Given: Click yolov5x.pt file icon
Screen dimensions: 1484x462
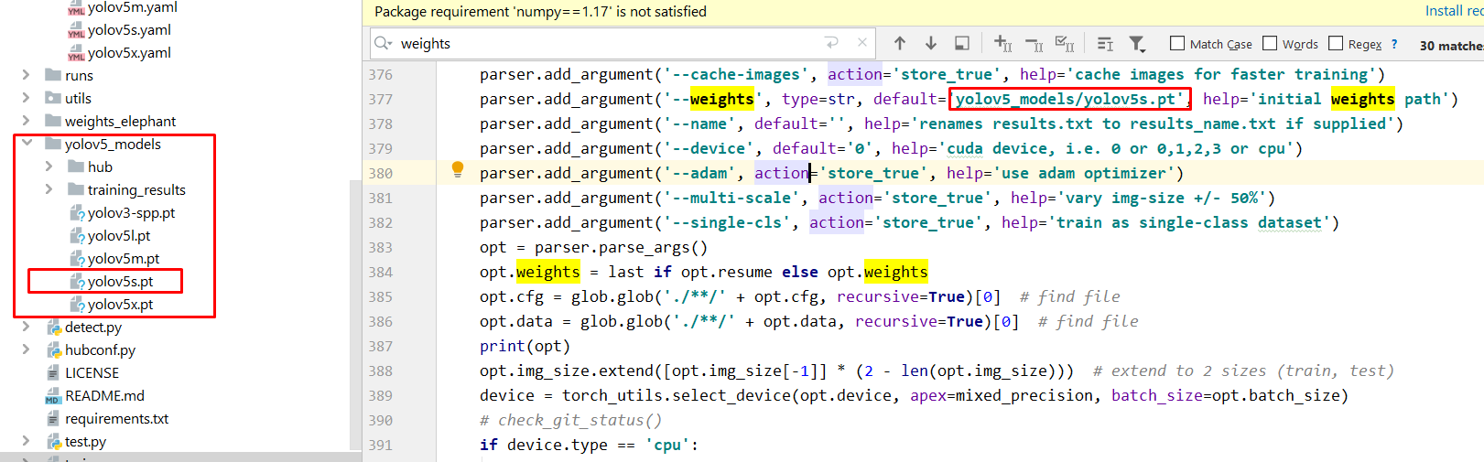Looking at the screenshot, I should click(x=77, y=305).
